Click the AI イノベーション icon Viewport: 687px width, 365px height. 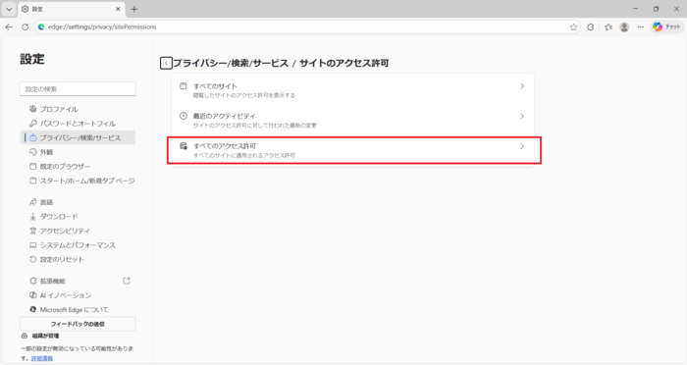(32, 295)
